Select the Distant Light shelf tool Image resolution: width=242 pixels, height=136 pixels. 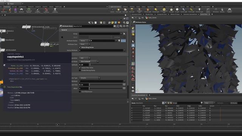click(156, 10)
